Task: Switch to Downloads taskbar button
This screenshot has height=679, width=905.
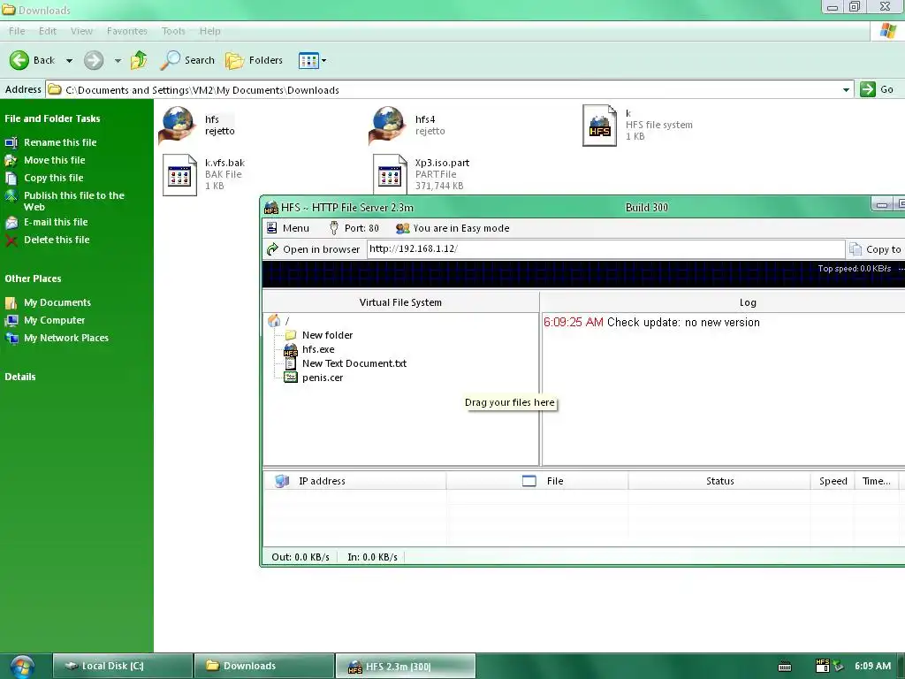Action: [x=264, y=666]
